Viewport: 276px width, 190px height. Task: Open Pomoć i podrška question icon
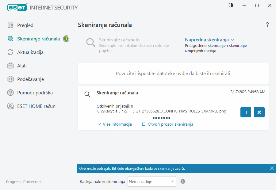click(x=10, y=93)
